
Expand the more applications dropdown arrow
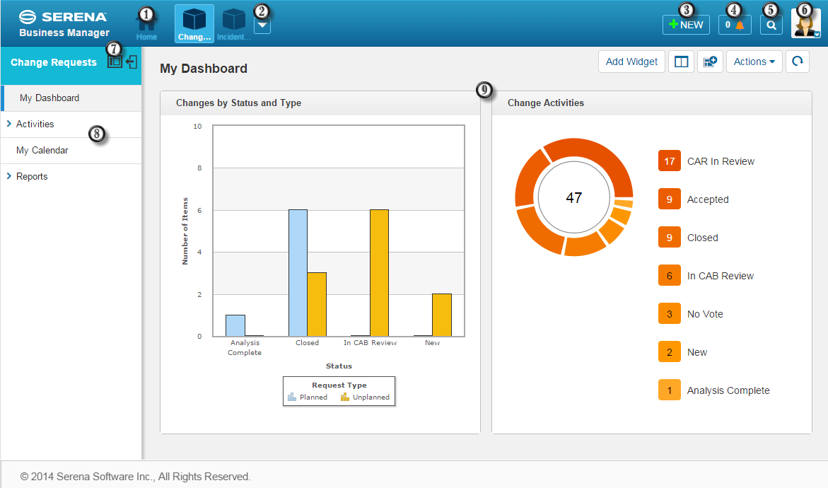tap(262, 25)
